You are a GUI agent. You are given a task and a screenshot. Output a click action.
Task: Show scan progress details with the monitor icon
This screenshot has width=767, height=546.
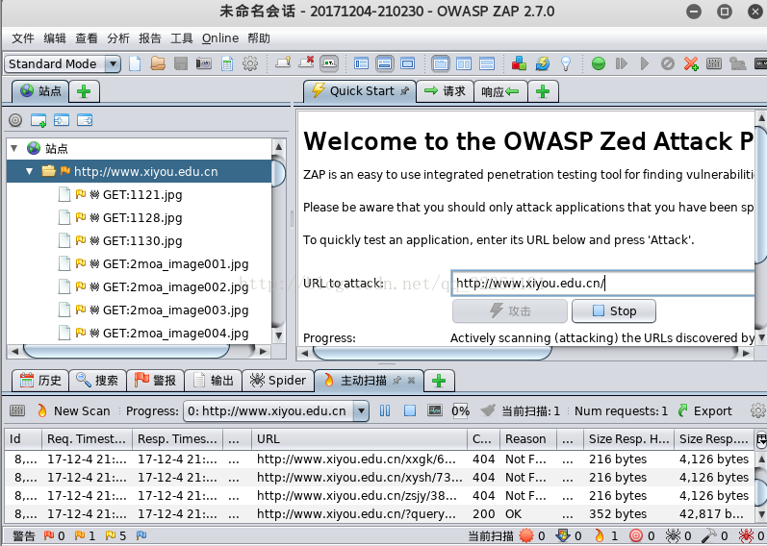(x=434, y=410)
